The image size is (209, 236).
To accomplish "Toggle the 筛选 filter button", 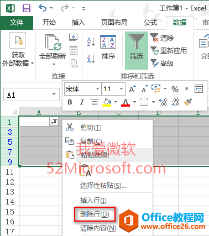I will click(x=137, y=50).
